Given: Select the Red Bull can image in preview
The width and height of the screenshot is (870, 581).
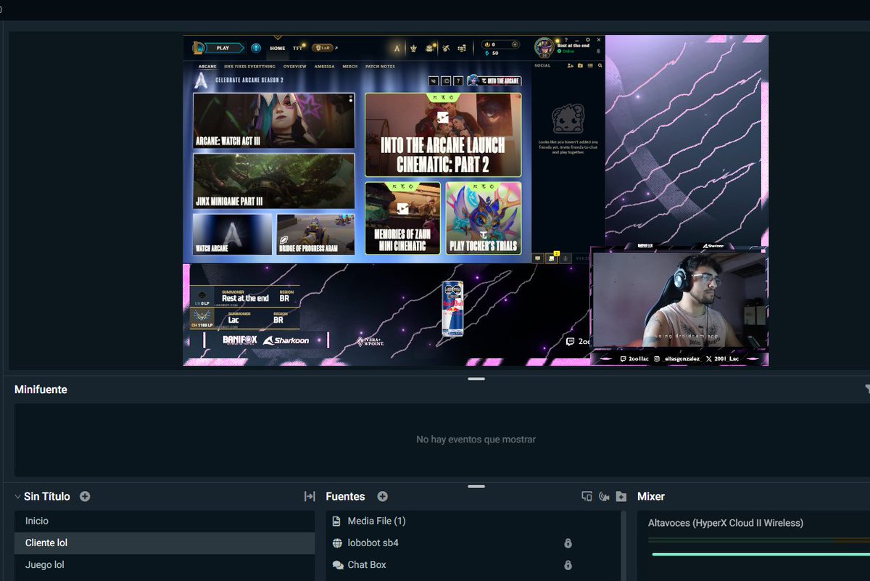Looking at the screenshot, I should pyautogui.click(x=453, y=309).
